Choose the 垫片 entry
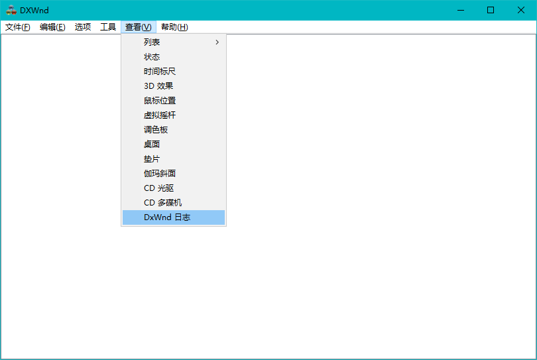This screenshot has width=537, height=360. [174, 159]
